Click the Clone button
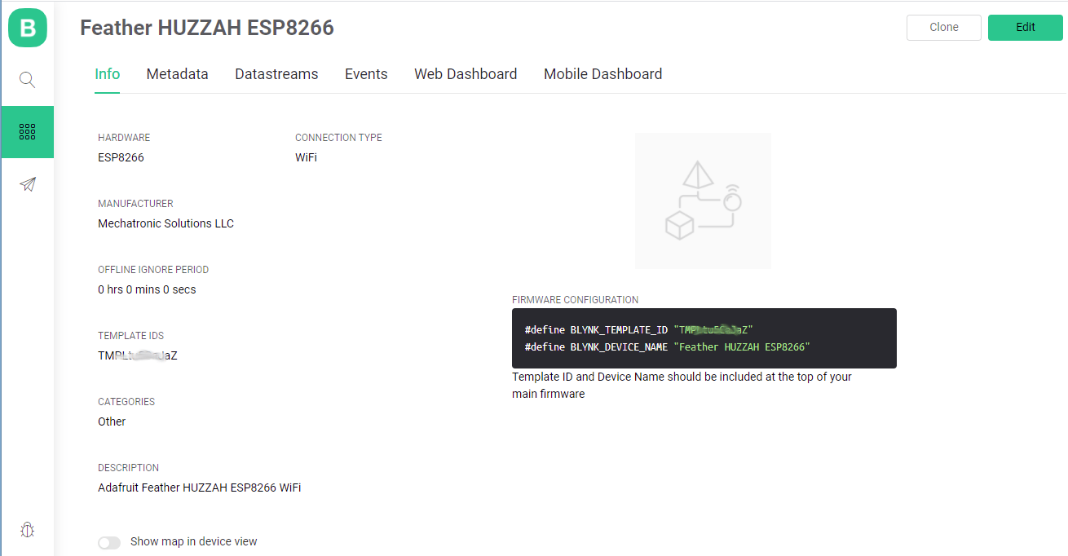Screen dimensions: 1068x556 (x=944, y=28)
